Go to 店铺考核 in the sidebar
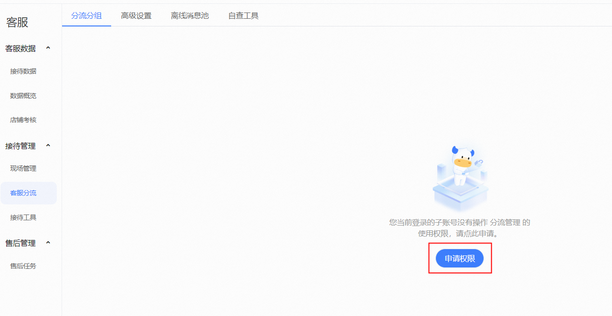This screenshot has height=316, width=612. click(23, 120)
